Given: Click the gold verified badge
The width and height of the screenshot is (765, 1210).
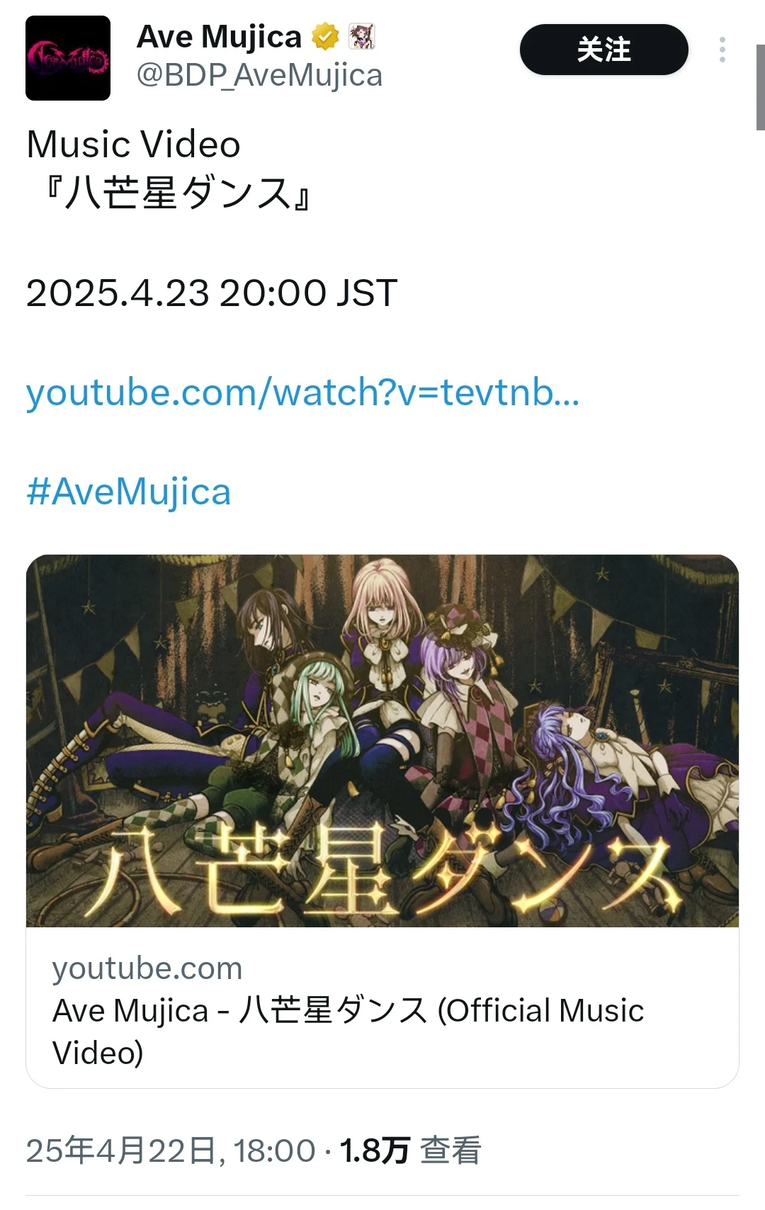Looking at the screenshot, I should tap(325, 37).
